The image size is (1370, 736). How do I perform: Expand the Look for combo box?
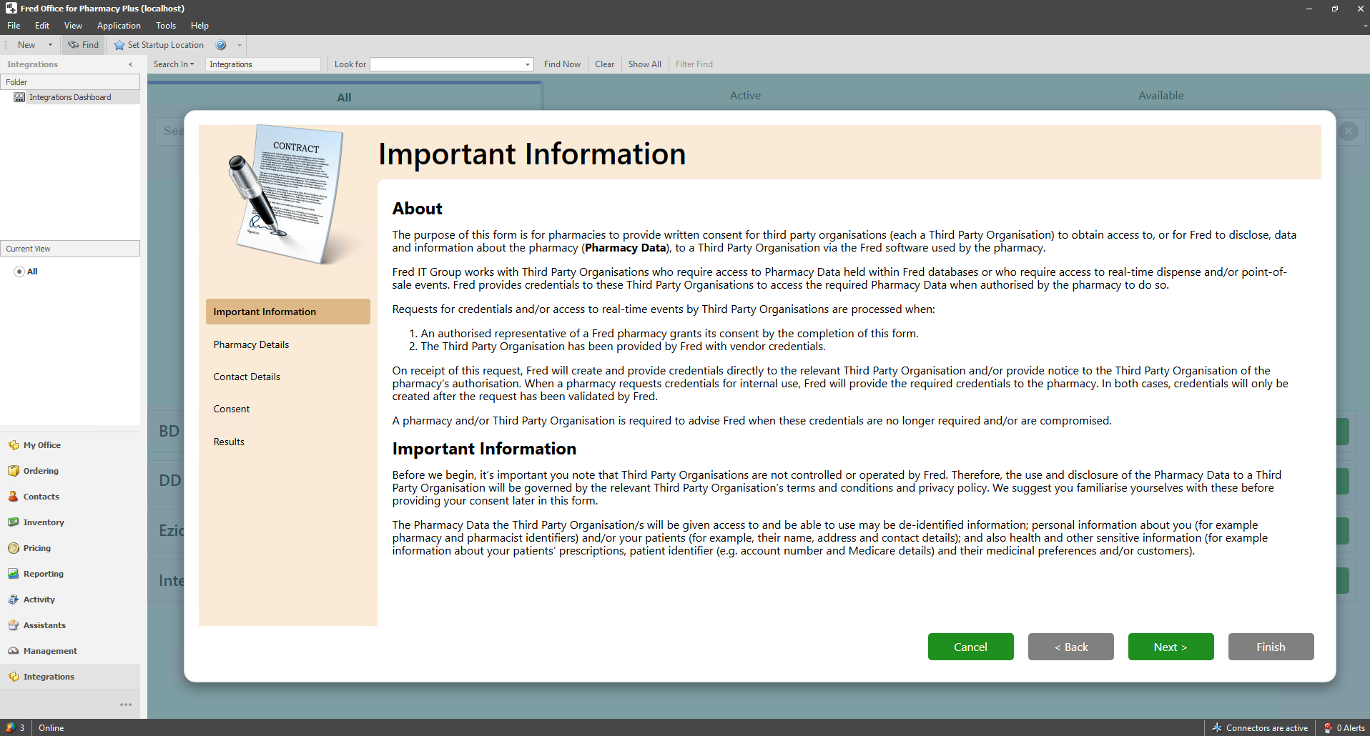pyautogui.click(x=528, y=64)
